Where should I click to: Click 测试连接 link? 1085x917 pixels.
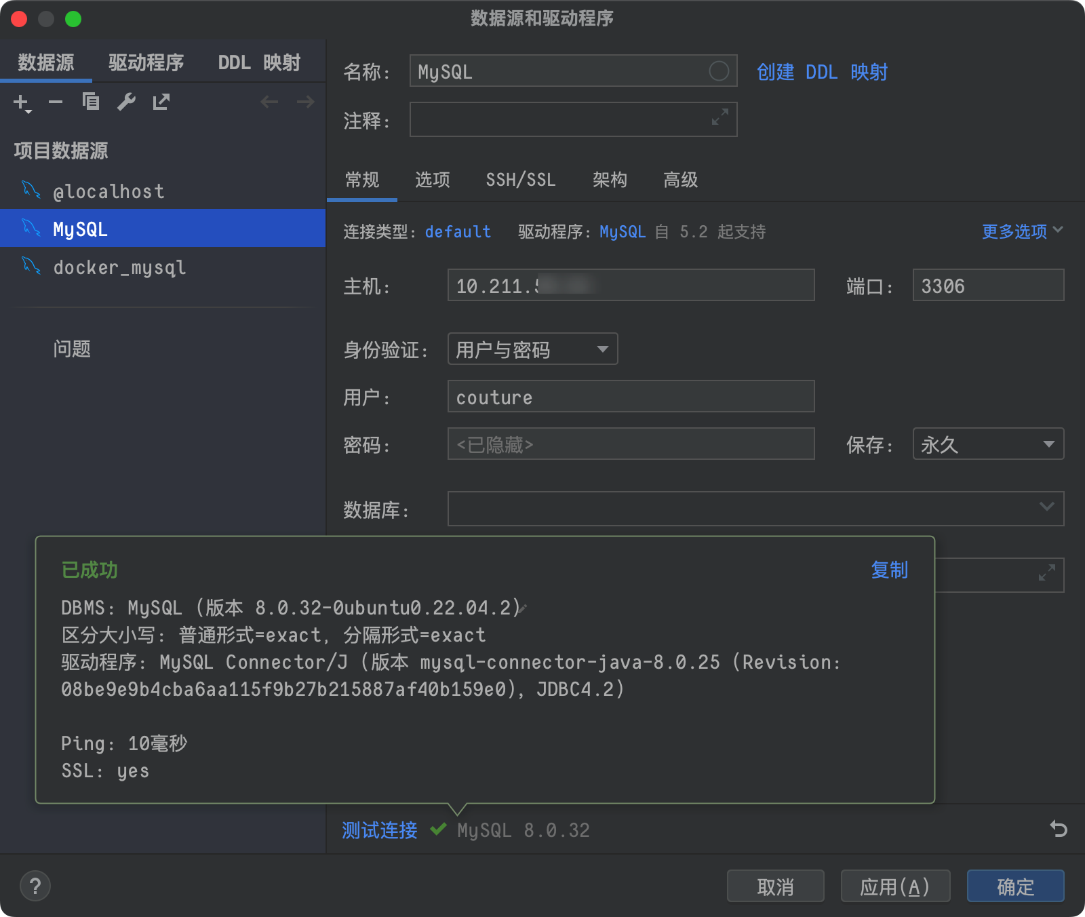[x=380, y=830]
